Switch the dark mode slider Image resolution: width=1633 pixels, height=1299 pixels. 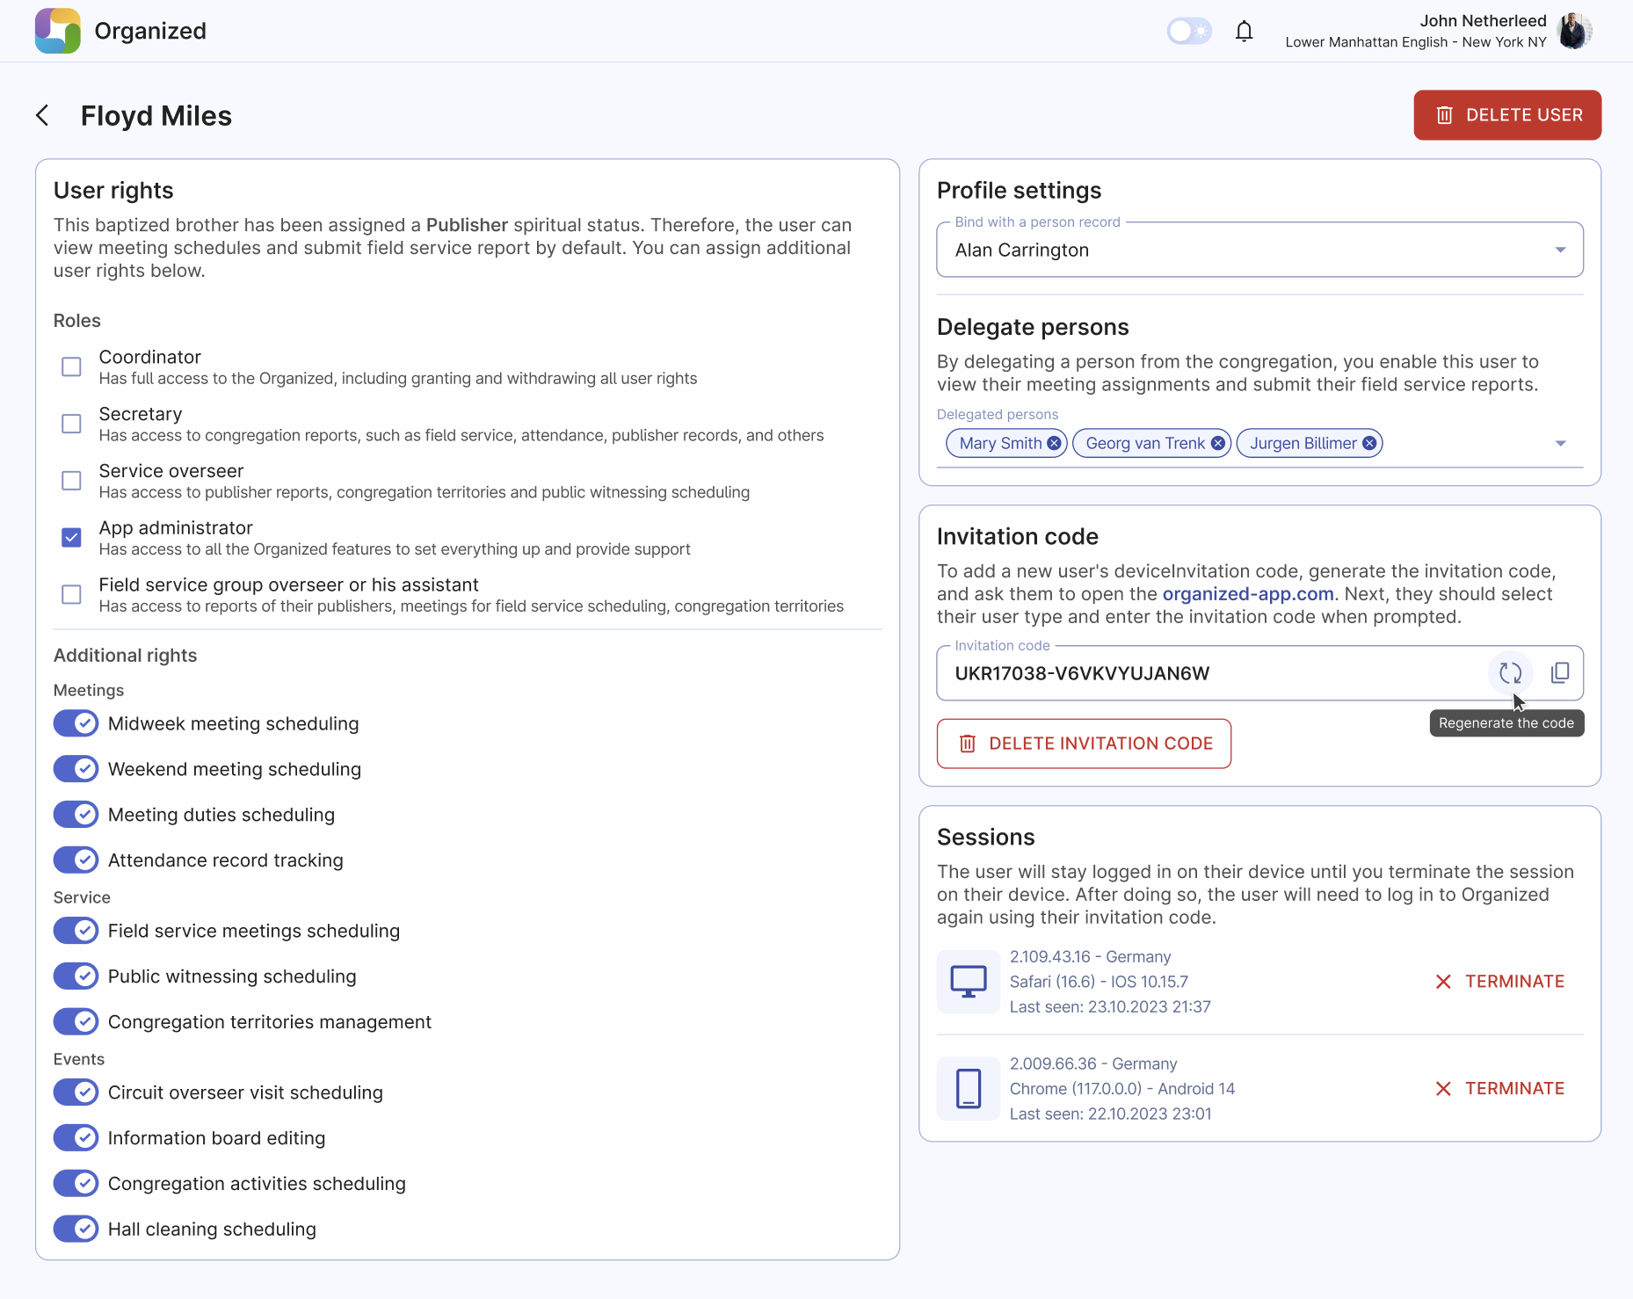(1189, 31)
